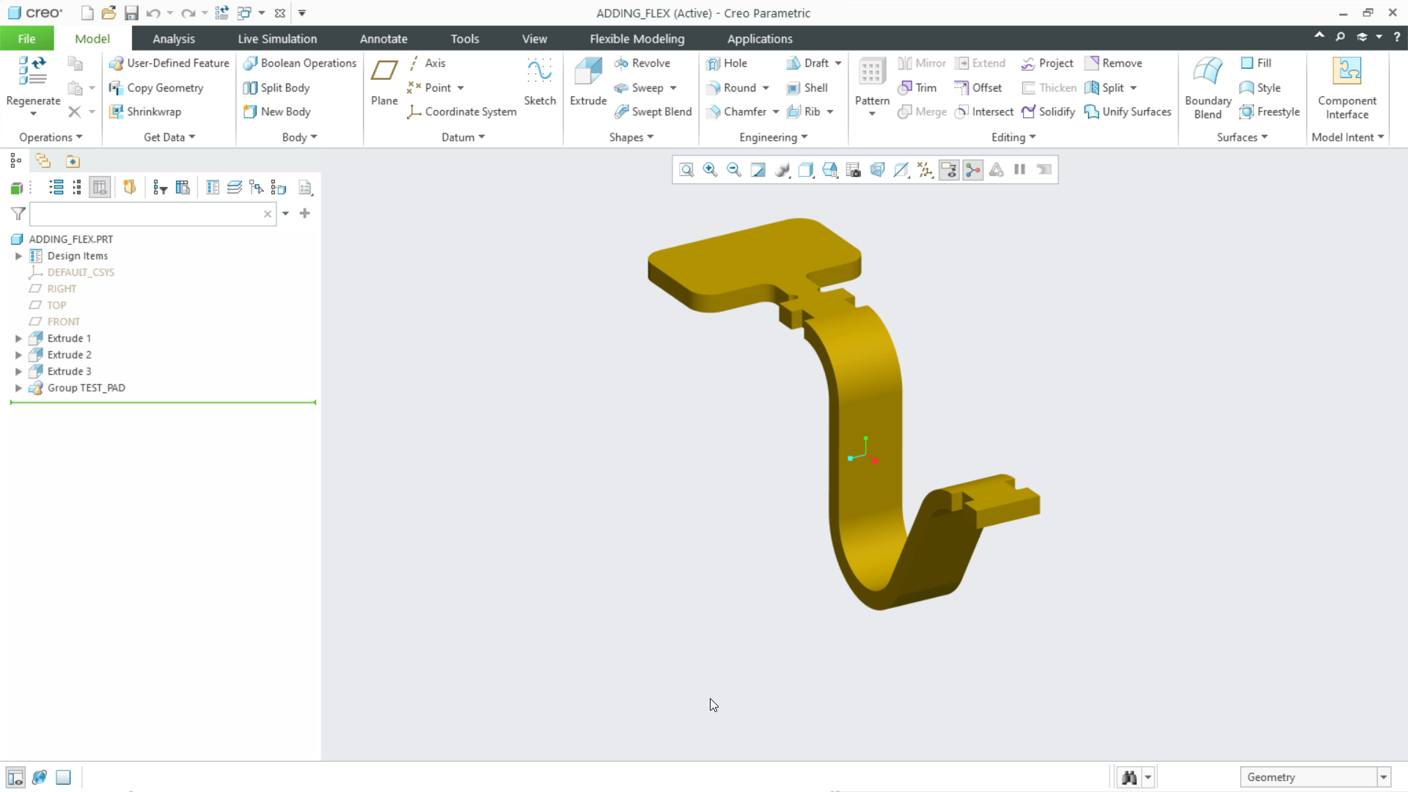Screen dimensions: 1408x792
Task: Open the File menu
Action: [27, 39]
